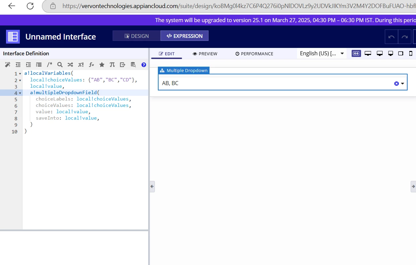Viewport: 416px width, 265px height.
Task: Click the Interface Definition heading
Action: click(x=26, y=53)
